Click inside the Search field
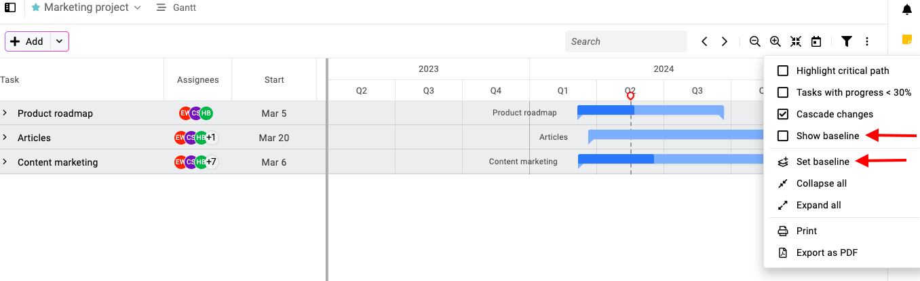Screen dimensions: 920x281 626,41
